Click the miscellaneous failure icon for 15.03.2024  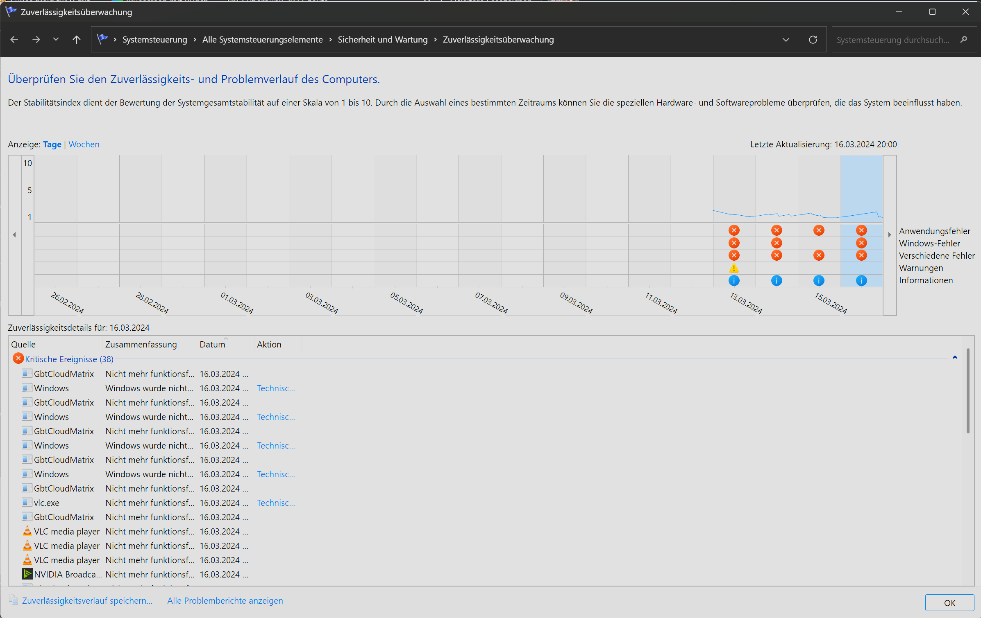818,255
